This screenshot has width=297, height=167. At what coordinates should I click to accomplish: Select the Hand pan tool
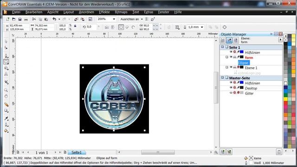coord(6,96)
